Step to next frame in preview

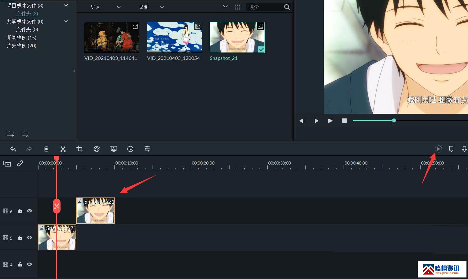click(316, 121)
